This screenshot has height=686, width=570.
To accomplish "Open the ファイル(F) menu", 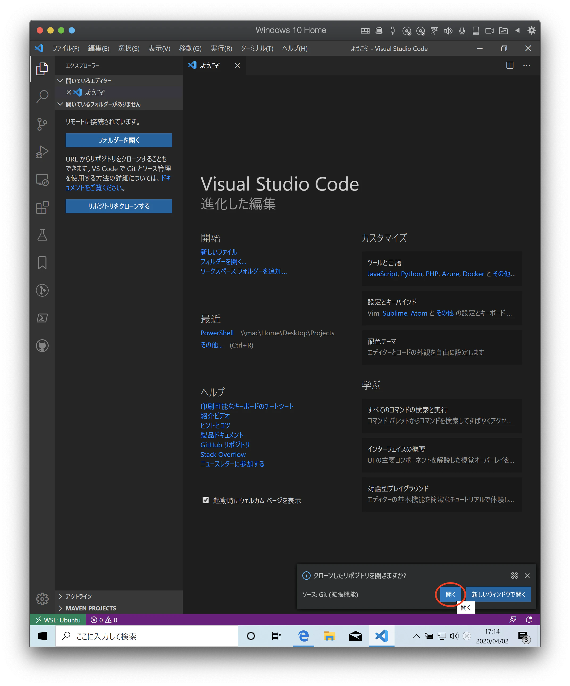I will click(66, 48).
